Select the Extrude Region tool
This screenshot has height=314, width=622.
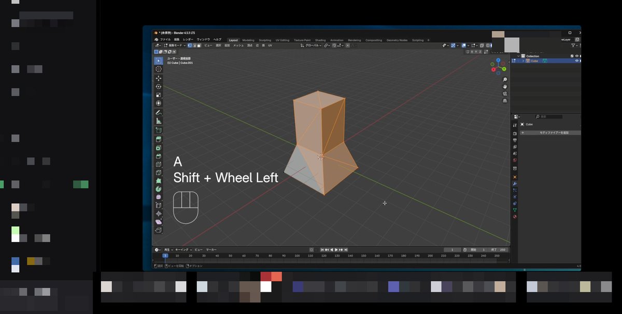tap(159, 139)
